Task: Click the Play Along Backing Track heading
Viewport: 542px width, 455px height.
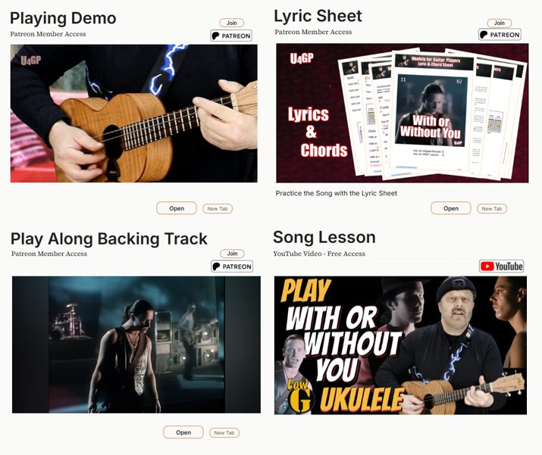Action: [x=109, y=239]
